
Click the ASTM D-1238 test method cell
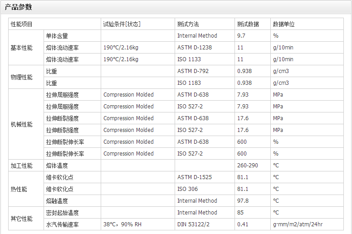[x=195, y=48]
